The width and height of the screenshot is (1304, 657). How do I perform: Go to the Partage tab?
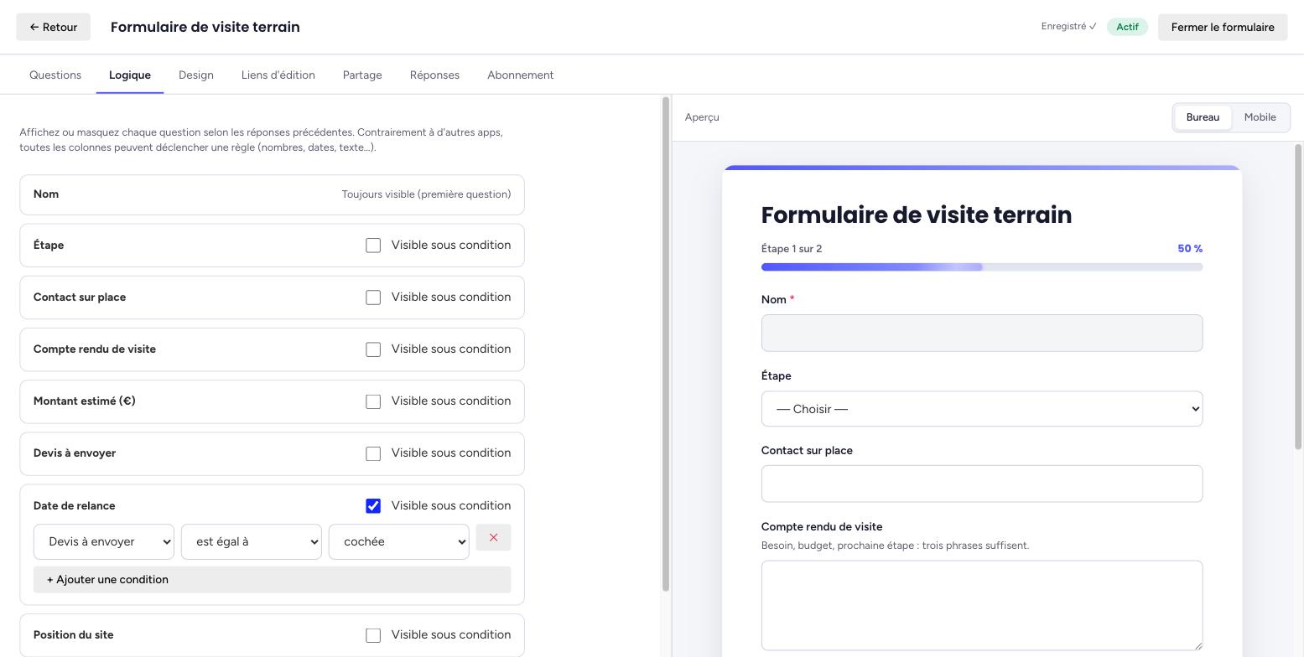[362, 75]
